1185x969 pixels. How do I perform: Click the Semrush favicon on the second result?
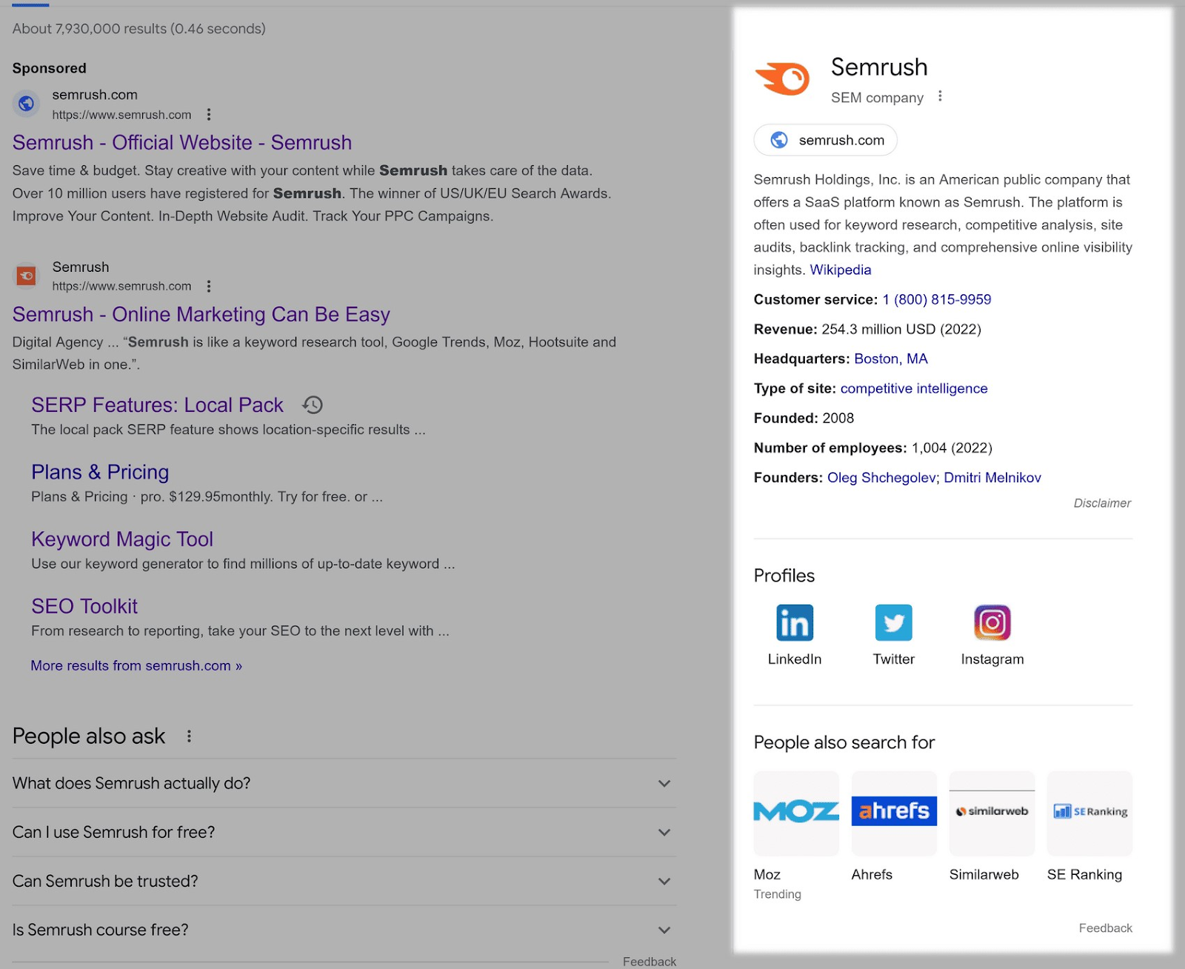coord(26,276)
